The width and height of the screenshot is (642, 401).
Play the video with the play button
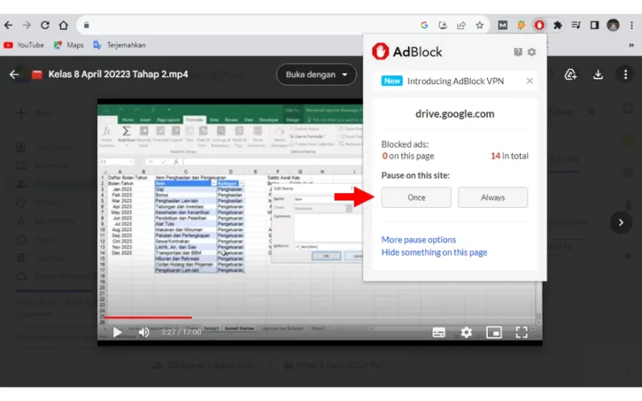tap(117, 332)
